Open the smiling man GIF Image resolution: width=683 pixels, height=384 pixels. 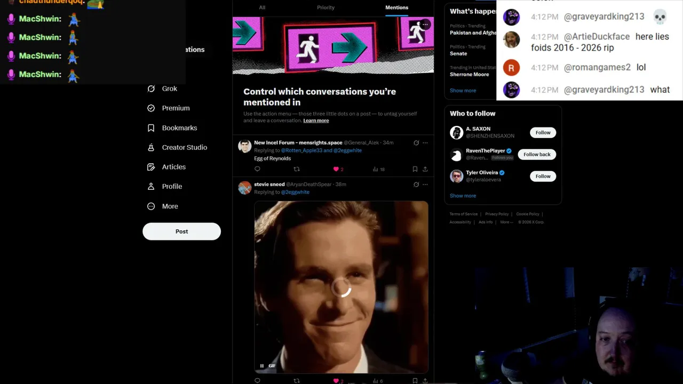pyautogui.click(x=341, y=287)
